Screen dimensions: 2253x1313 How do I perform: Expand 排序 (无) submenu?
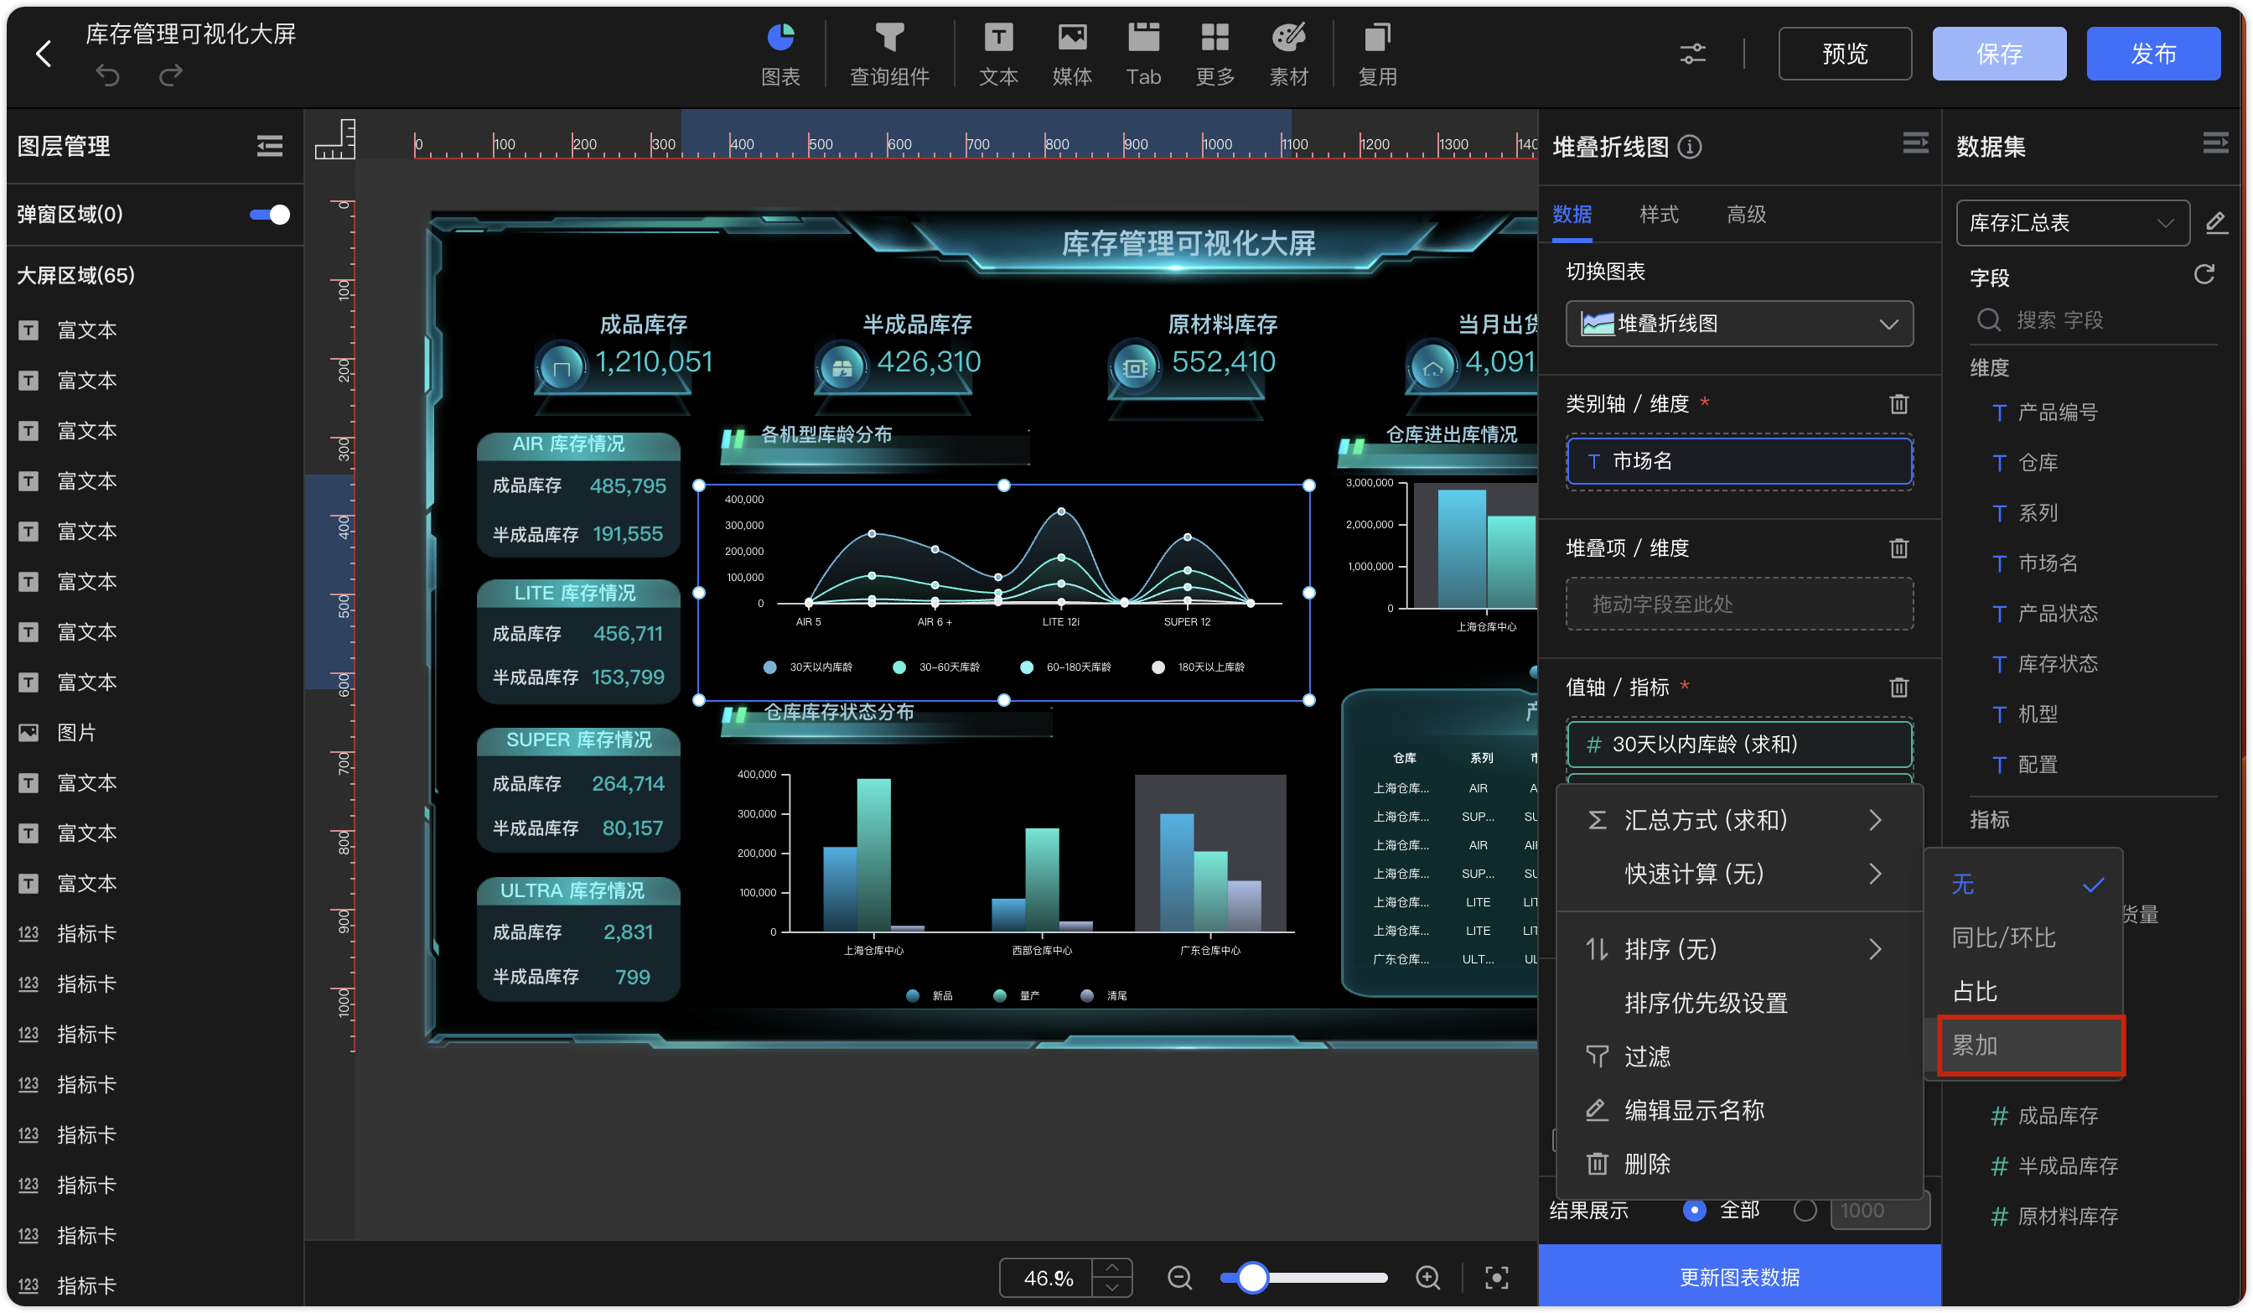1739,949
